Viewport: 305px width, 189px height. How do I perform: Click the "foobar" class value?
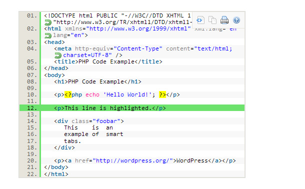[x=106, y=121]
